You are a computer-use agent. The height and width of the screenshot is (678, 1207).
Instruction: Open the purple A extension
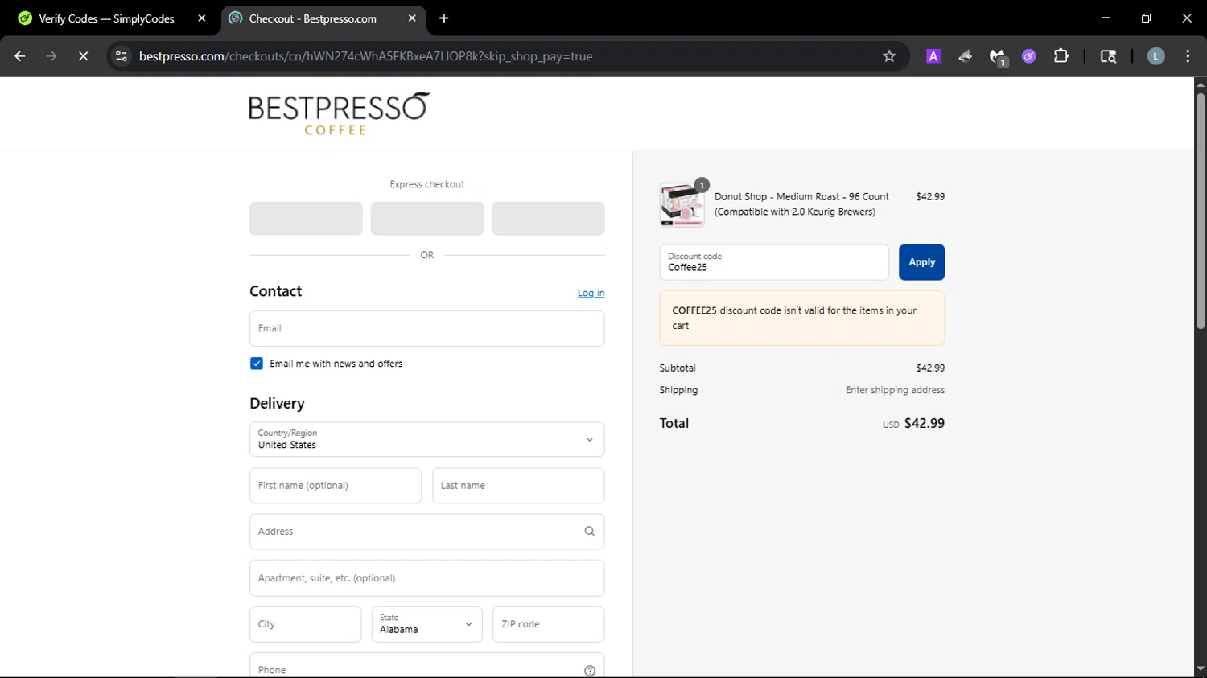tap(933, 56)
